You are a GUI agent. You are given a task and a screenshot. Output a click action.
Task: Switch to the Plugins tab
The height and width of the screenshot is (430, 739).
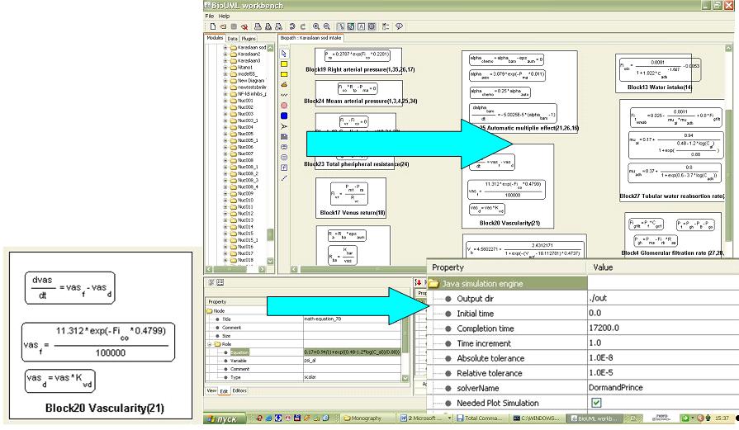pyautogui.click(x=248, y=38)
